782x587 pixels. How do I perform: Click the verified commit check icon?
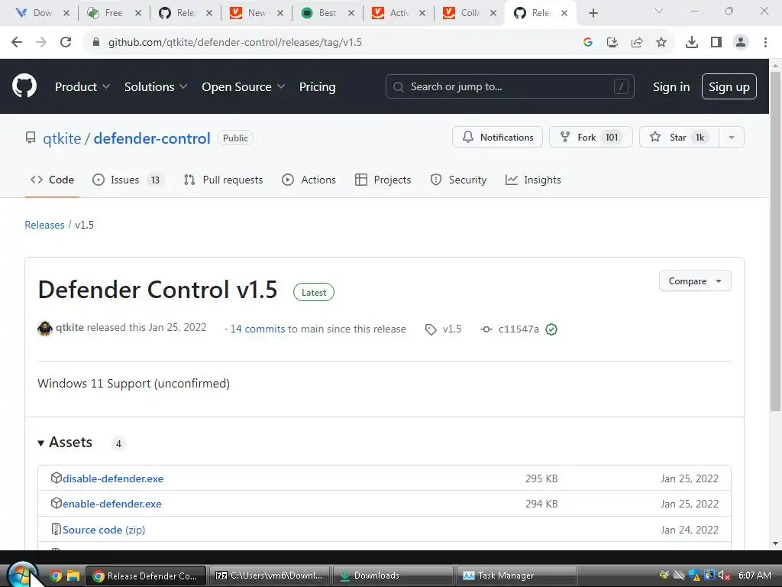coord(551,329)
